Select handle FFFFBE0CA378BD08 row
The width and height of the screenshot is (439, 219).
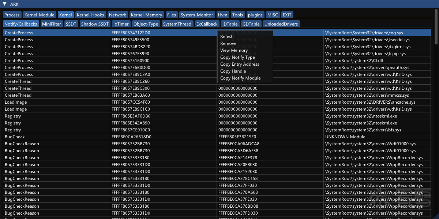click(217, 206)
